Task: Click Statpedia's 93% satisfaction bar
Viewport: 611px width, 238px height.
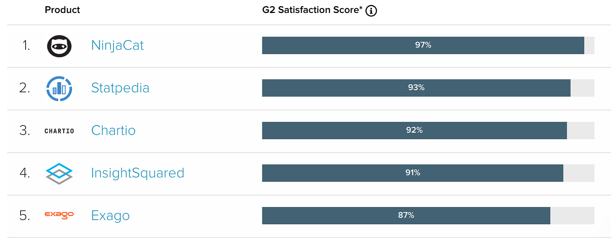Action: pos(416,88)
